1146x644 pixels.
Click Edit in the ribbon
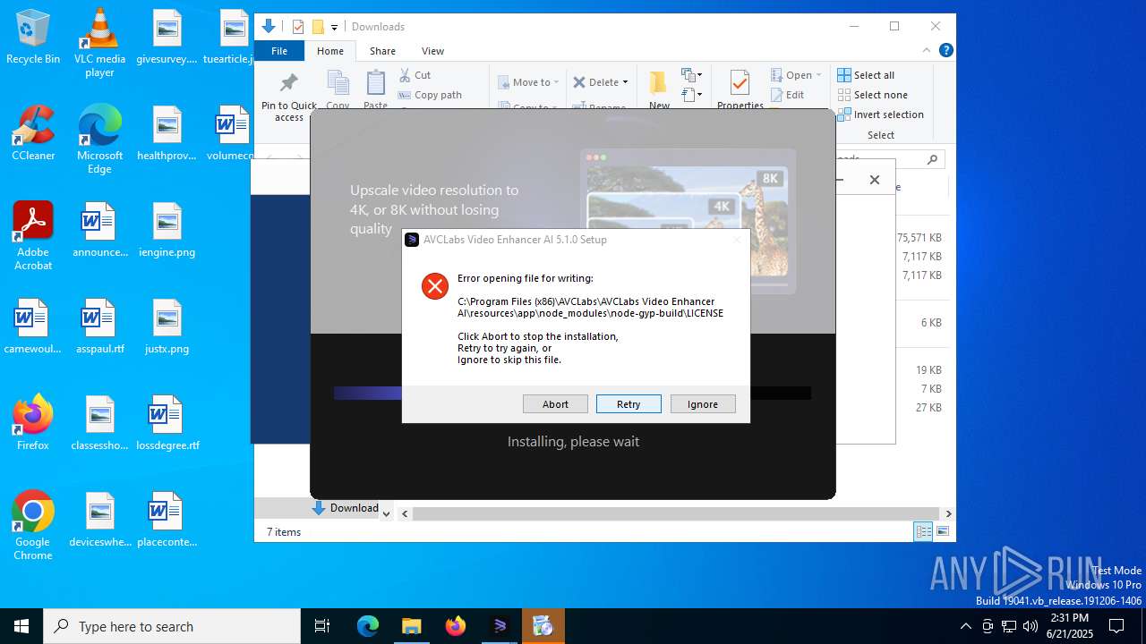point(787,95)
